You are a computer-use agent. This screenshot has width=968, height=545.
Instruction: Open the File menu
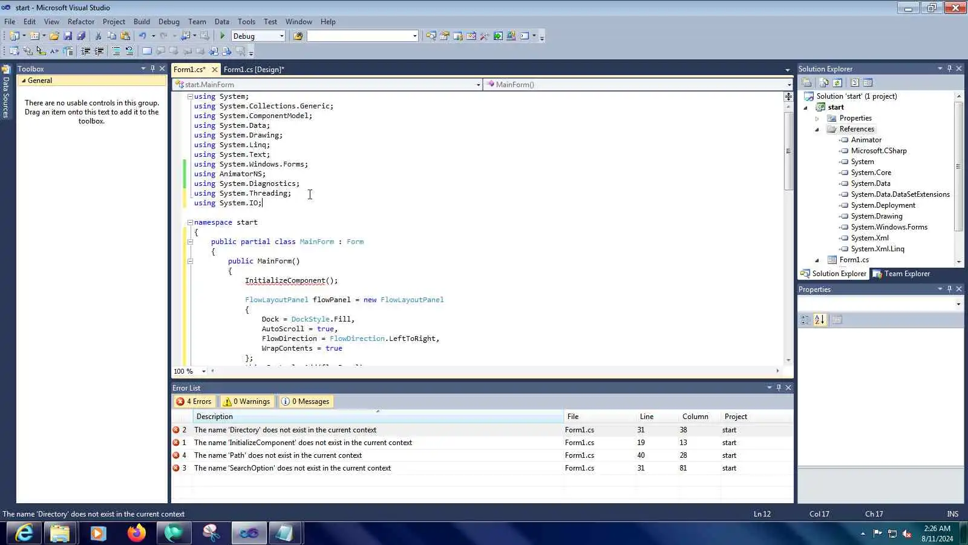tap(10, 22)
